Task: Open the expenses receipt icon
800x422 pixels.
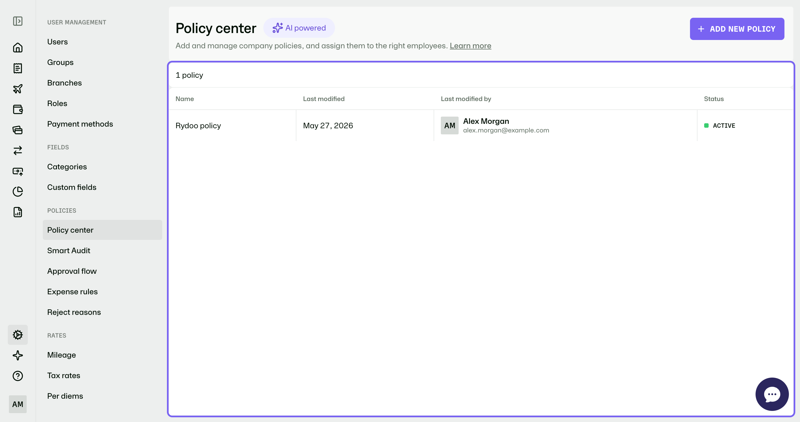Action: tap(18, 68)
